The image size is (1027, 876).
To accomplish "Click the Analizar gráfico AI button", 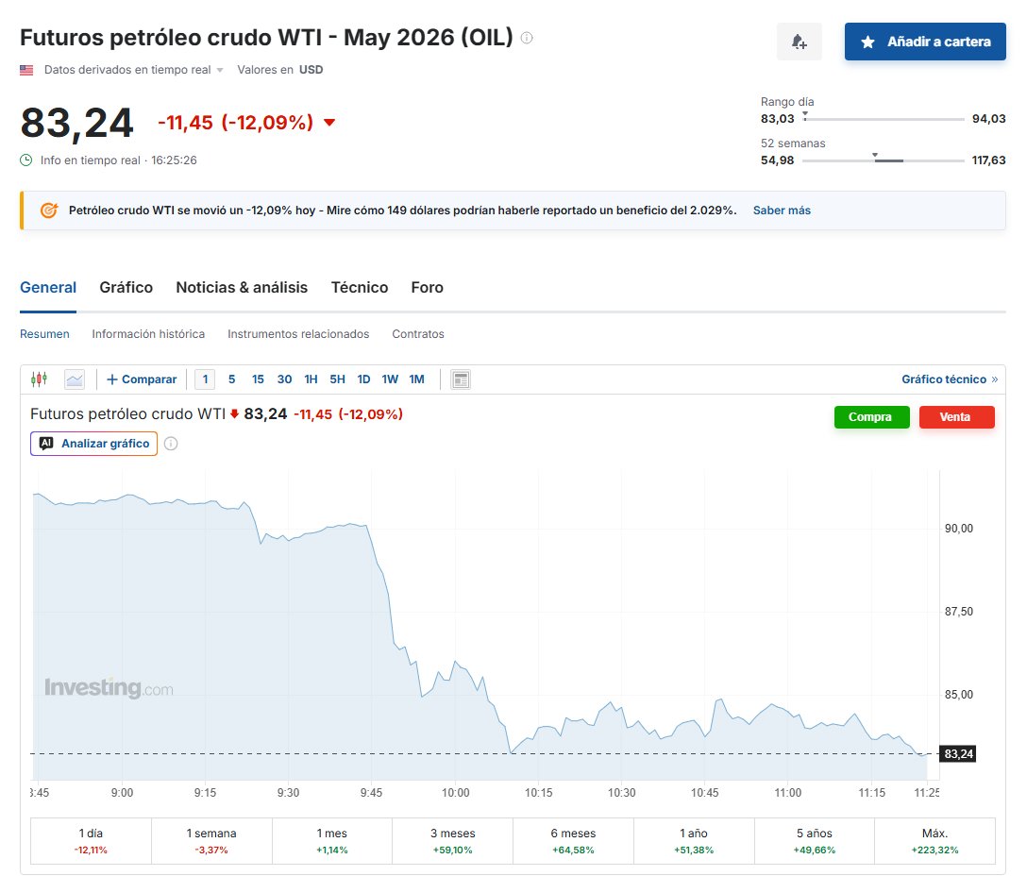I will 93,444.
